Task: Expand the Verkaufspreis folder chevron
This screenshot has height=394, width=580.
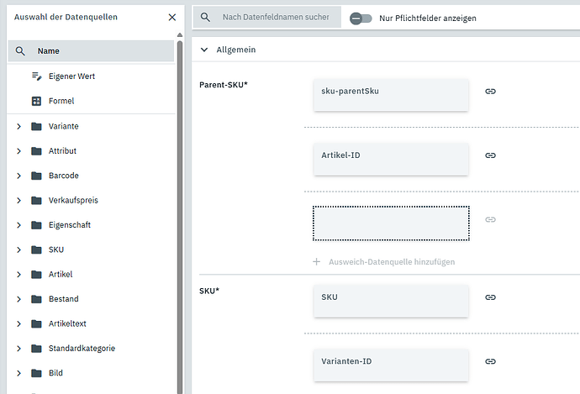Action: click(x=18, y=201)
